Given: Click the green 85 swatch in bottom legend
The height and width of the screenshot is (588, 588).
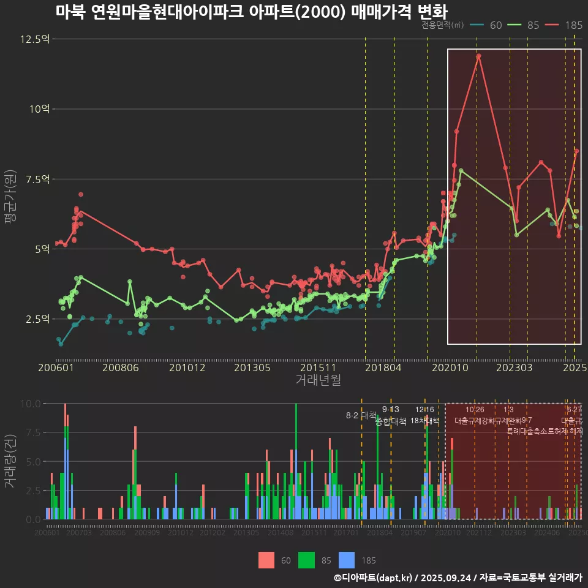Looking at the screenshot, I should click(x=306, y=560).
